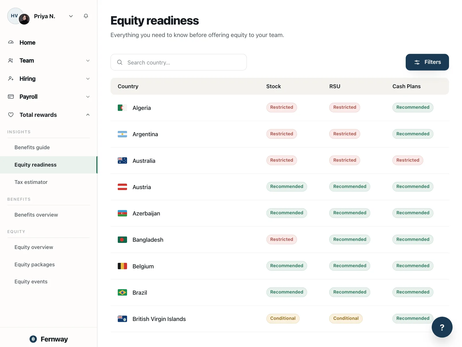
Task: Click the Fernway brand name
Action: pyautogui.click(x=54, y=339)
